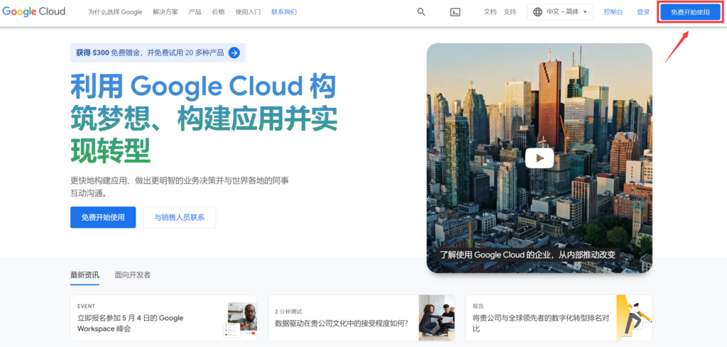Click the two people with laptop thumbnail
Screen dimensions: 727x347
pyautogui.click(x=437, y=318)
